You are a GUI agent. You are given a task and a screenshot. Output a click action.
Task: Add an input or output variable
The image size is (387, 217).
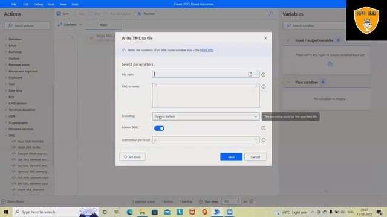[330, 64]
